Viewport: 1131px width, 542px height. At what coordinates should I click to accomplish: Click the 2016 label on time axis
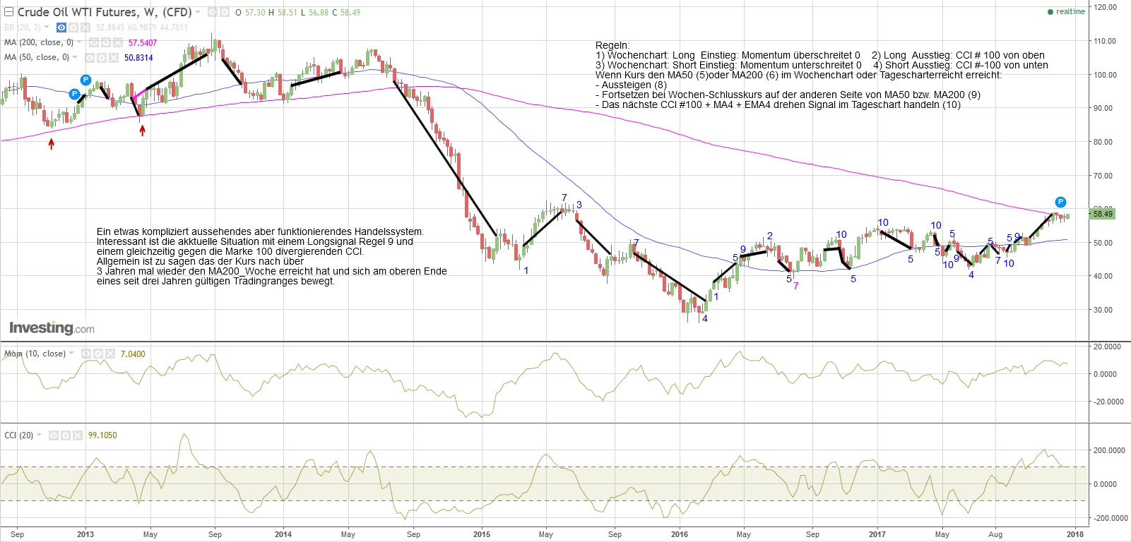click(680, 534)
